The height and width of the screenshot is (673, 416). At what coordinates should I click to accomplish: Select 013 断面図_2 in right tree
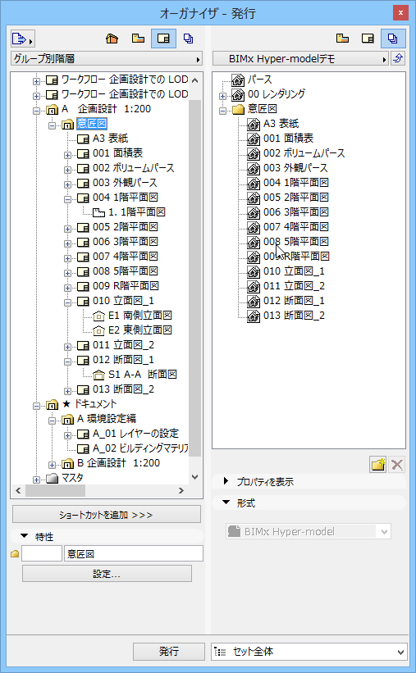(x=294, y=316)
